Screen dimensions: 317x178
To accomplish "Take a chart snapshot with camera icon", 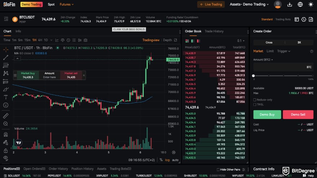I will [85, 40].
